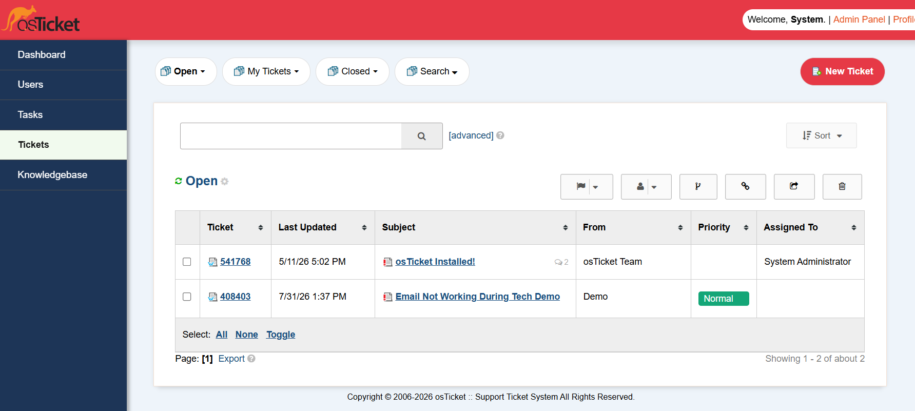Sort by From column arrows
The height and width of the screenshot is (411, 915).
pyautogui.click(x=680, y=228)
